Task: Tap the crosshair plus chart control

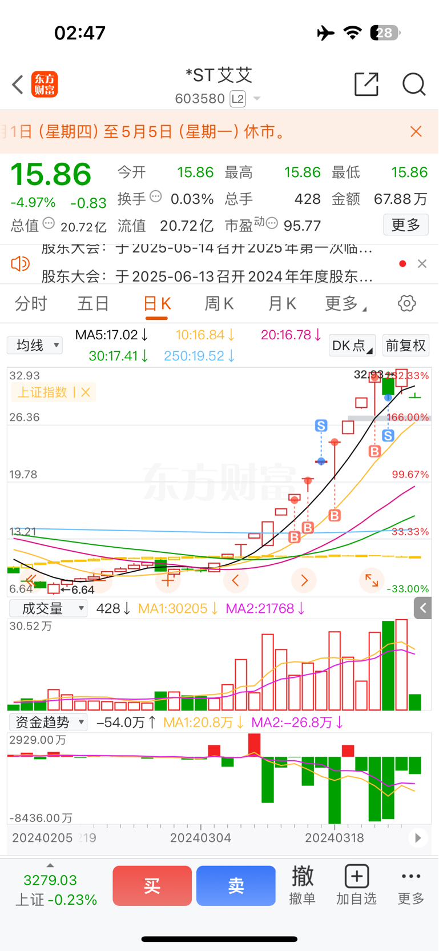Action: click(168, 581)
